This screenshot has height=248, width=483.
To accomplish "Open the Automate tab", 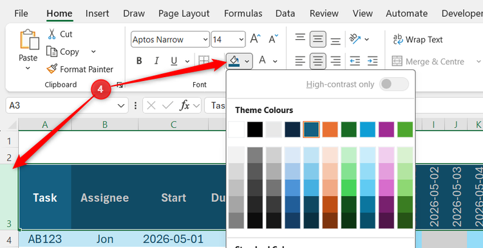I will coord(406,13).
